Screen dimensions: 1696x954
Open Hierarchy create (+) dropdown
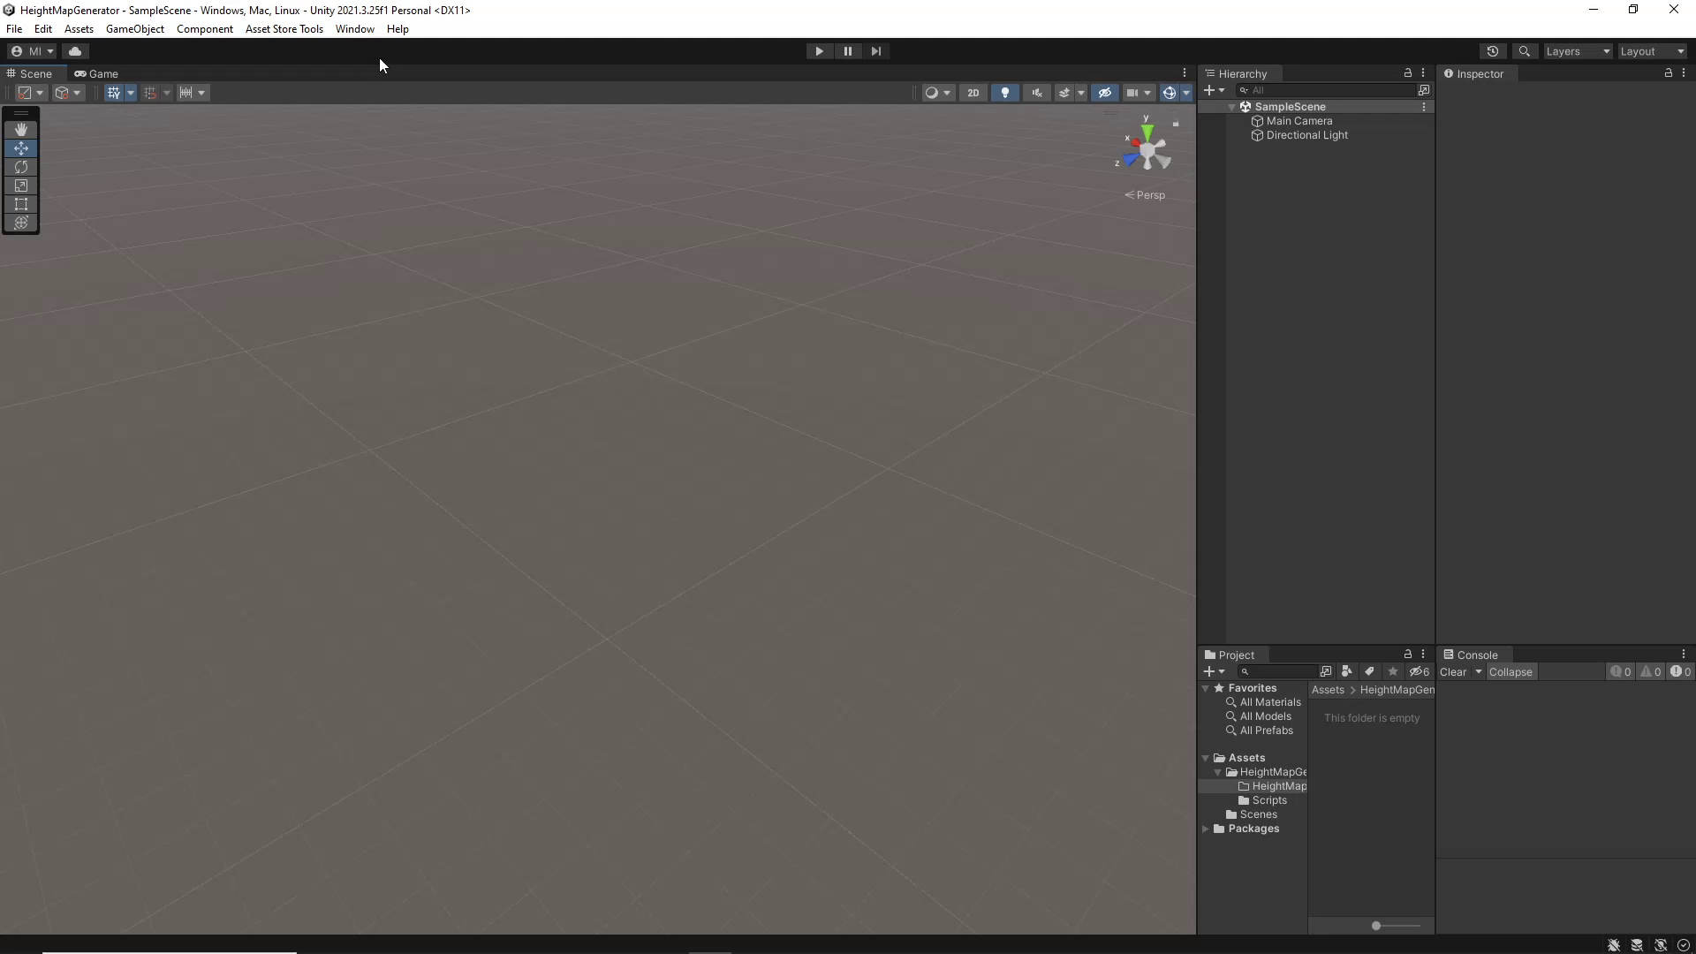coord(1215,90)
